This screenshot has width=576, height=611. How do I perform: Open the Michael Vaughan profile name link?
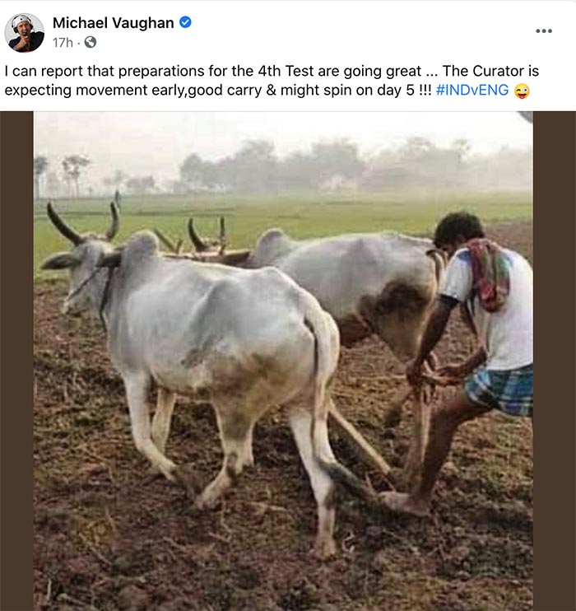(114, 23)
